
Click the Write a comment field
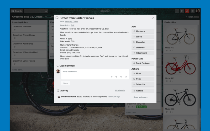[x=95, y=74]
